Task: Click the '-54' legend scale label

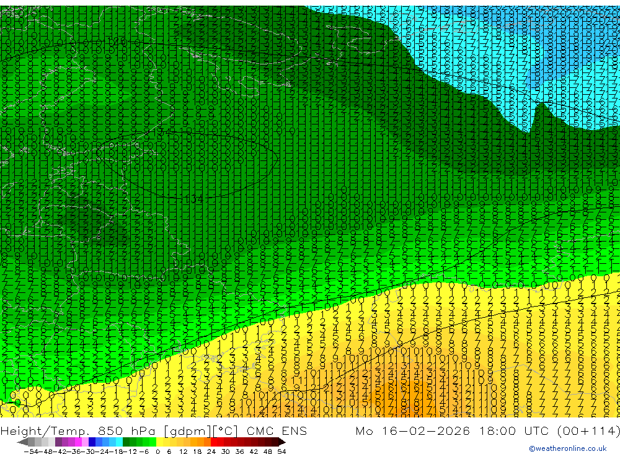Action: 31,452
